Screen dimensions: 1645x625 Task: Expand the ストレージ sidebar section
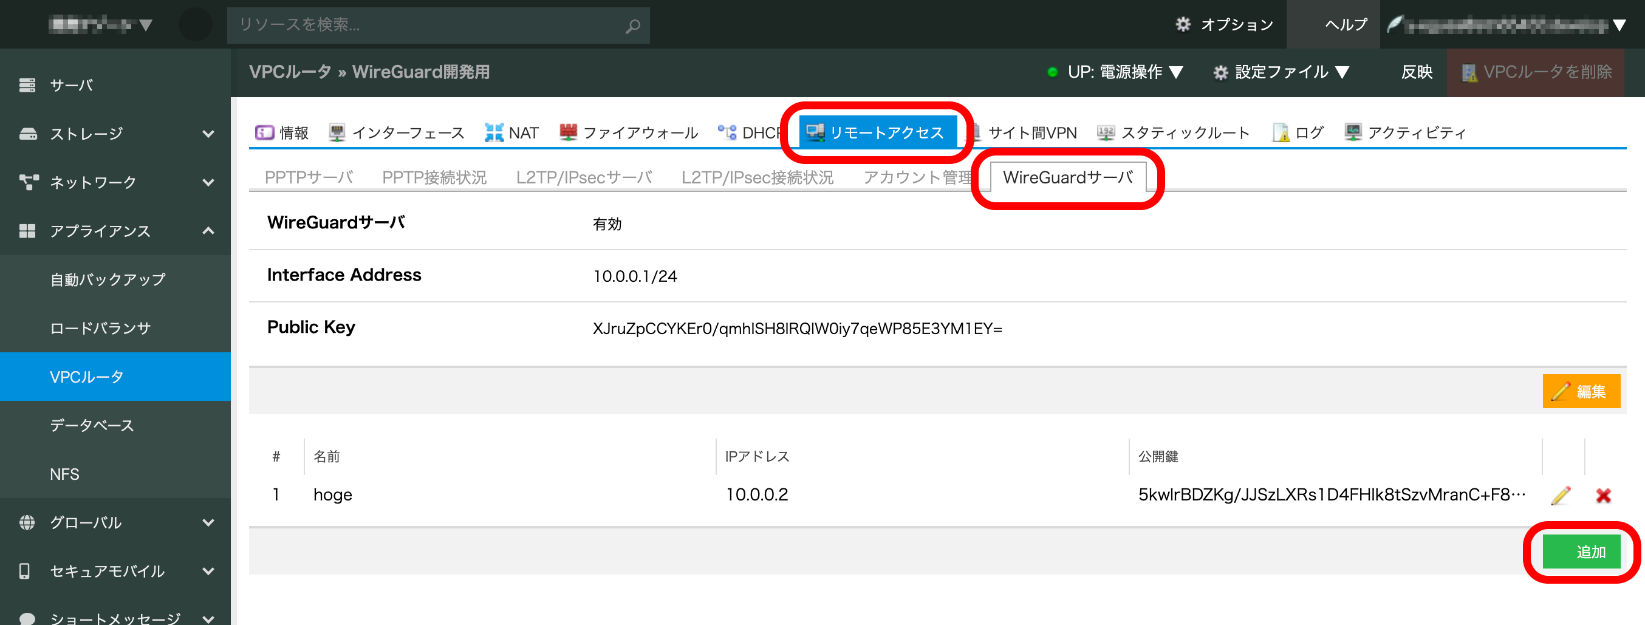[208, 134]
